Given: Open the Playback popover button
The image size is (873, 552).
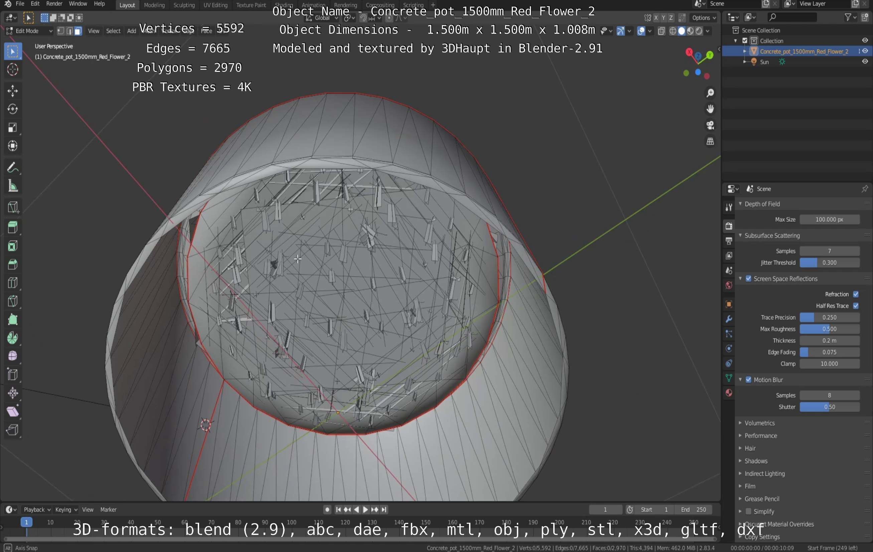Looking at the screenshot, I should coord(37,510).
